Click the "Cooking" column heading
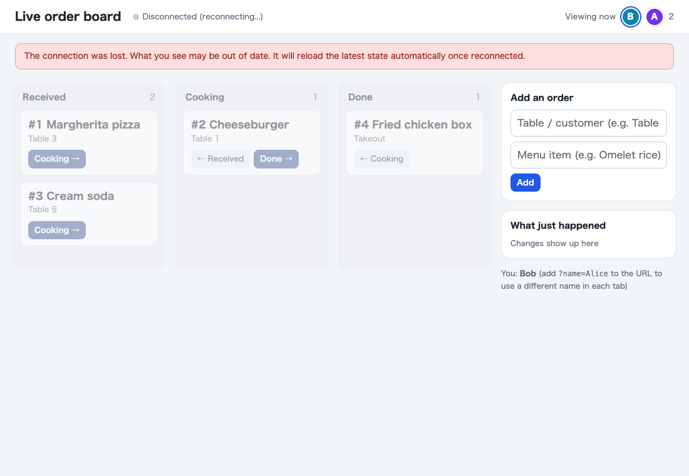The image size is (689, 476). pos(204,97)
